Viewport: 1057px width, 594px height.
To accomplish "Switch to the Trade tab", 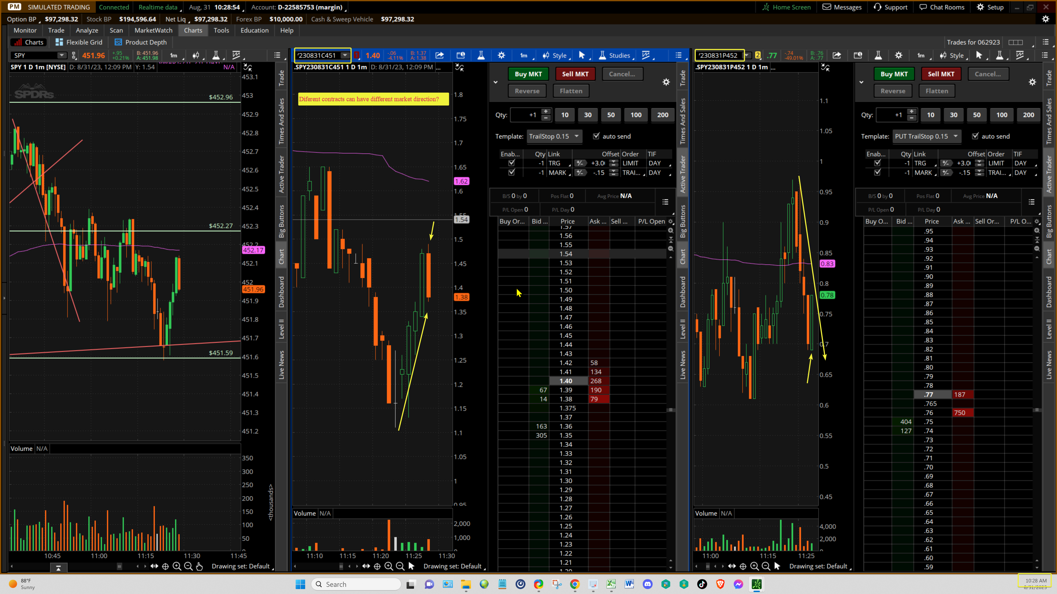I will 56,30.
